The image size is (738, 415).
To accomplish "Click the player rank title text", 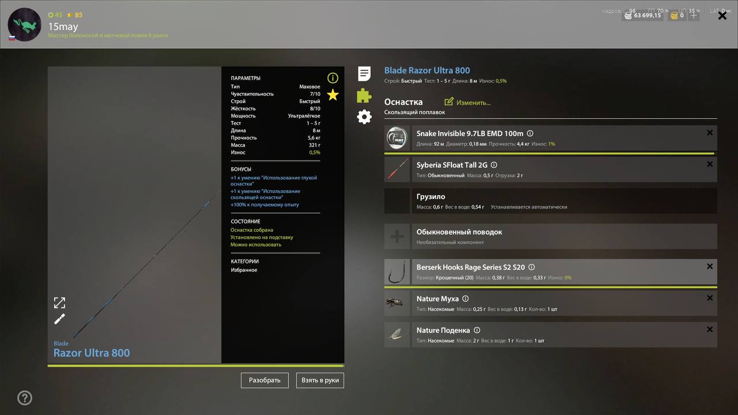I will pos(108,36).
